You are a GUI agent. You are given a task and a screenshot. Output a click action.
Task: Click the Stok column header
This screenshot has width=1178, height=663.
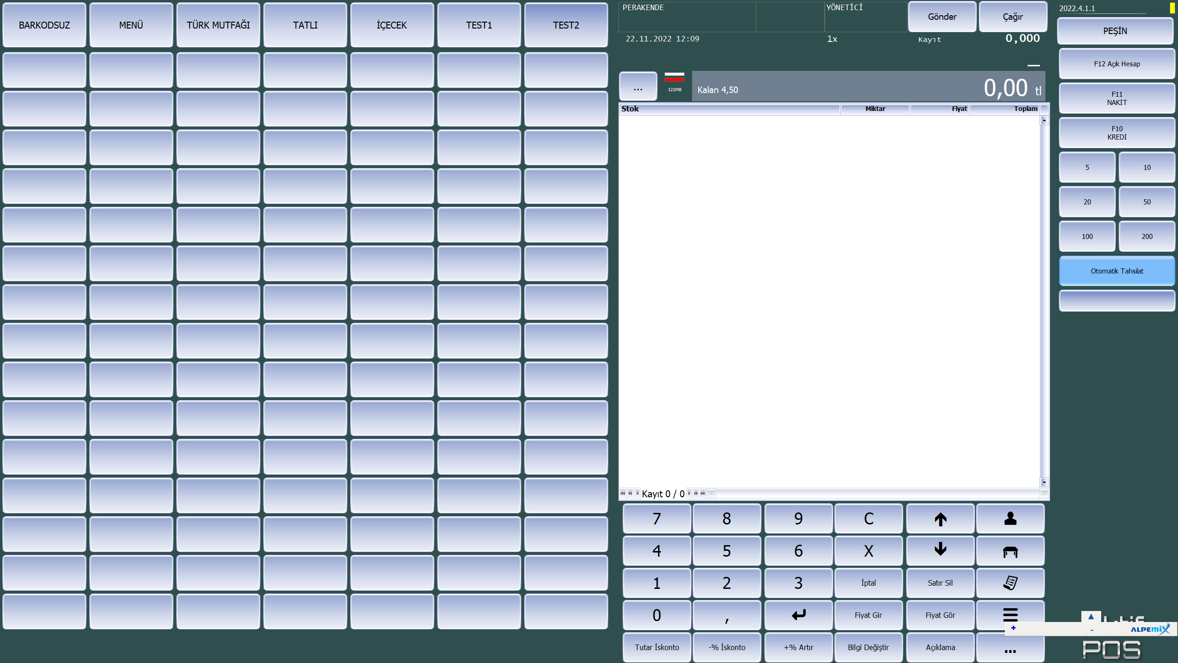(x=729, y=109)
